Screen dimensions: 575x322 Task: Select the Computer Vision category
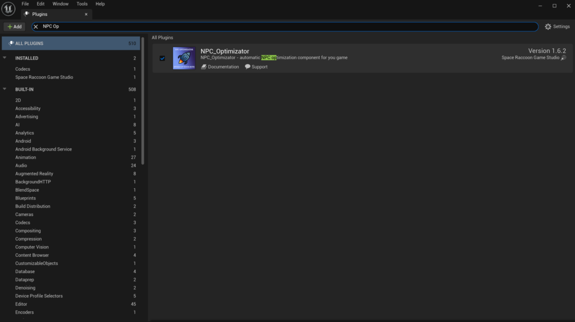tap(71, 247)
